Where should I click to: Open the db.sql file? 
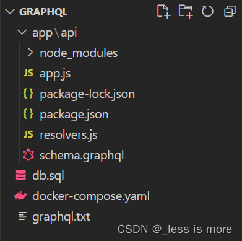click(48, 176)
